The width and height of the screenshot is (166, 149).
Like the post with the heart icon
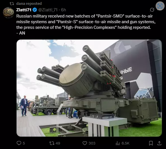(x=85, y=143)
